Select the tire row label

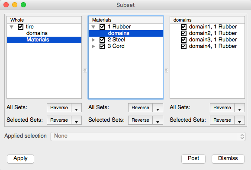pos(30,27)
